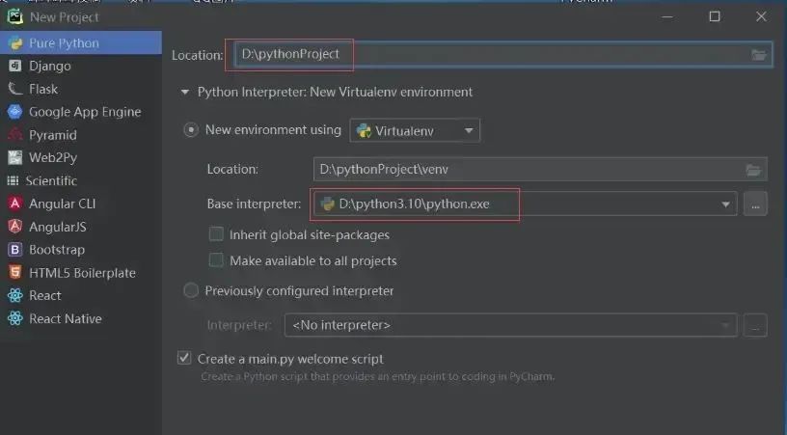Click the React Native atom icon
This screenshot has width=787, height=435.
click(x=15, y=318)
